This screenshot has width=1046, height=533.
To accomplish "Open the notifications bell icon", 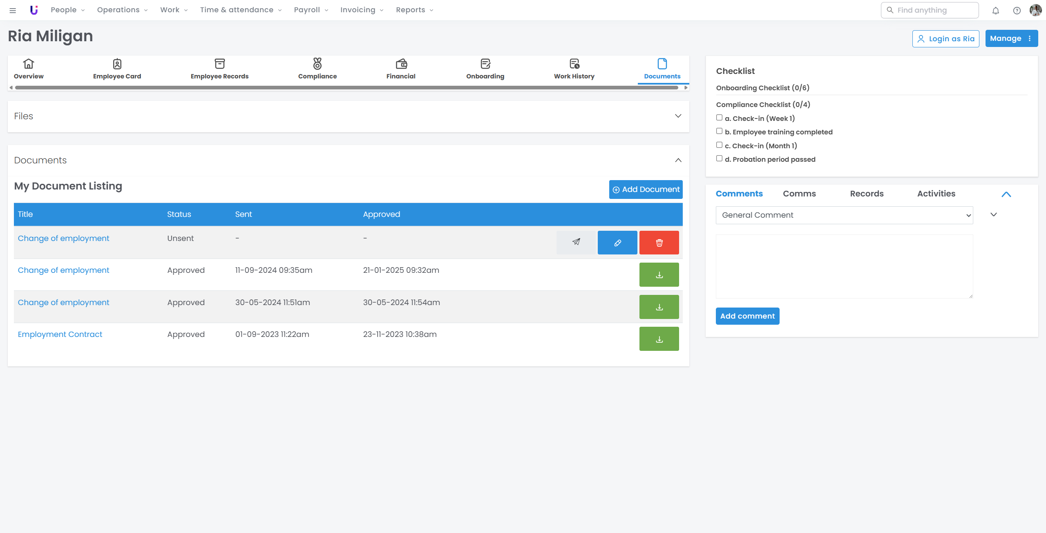I will point(996,11).
